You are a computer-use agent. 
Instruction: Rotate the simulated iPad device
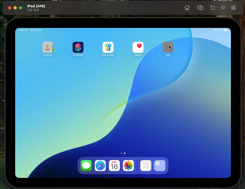pyautogui.click(x=212, y=8)
